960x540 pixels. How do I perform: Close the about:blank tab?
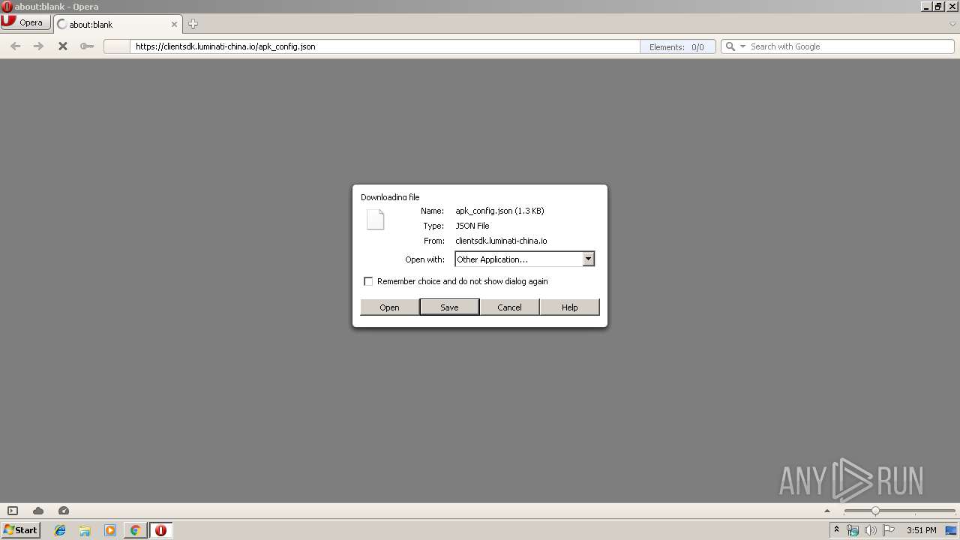(x=174, y=24)
